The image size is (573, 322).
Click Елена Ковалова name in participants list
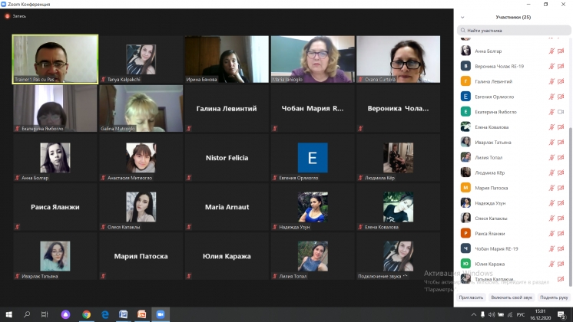click(x=492, y=127)
